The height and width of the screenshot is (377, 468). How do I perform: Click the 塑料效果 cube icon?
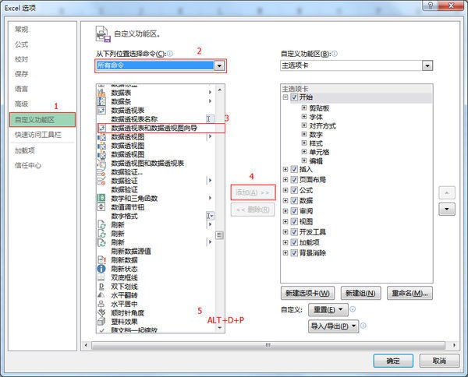click(x=101, y=322)
